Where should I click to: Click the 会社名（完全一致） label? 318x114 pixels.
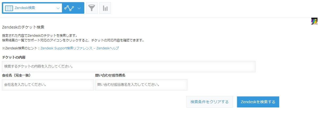pos(16,75)
